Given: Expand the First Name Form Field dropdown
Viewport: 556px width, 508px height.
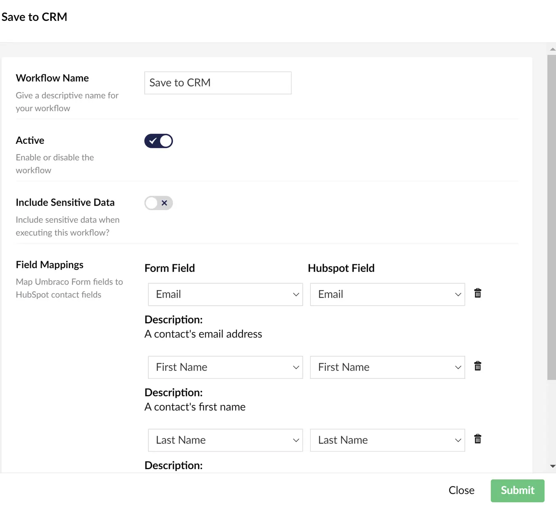Looking at the screenshot, I should [225, 367].
